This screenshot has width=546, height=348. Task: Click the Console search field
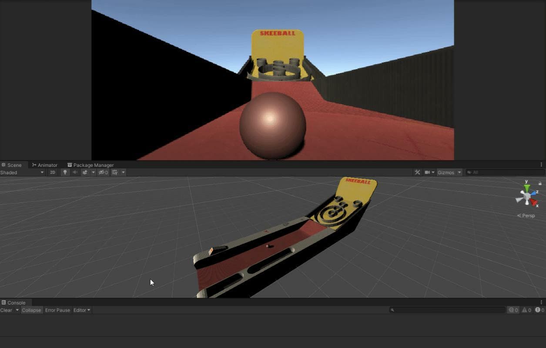coord(448,310)
